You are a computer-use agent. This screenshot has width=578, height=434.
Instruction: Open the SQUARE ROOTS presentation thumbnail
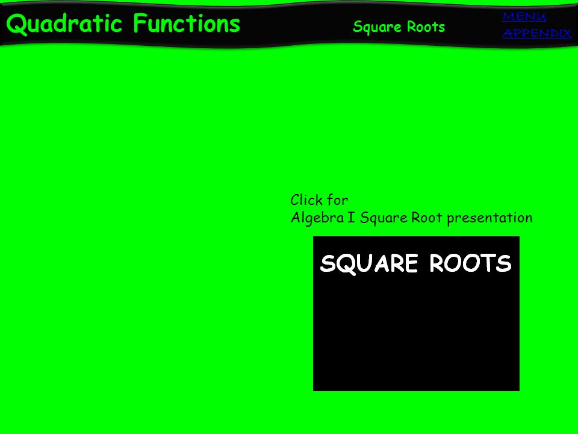[416, 313]
